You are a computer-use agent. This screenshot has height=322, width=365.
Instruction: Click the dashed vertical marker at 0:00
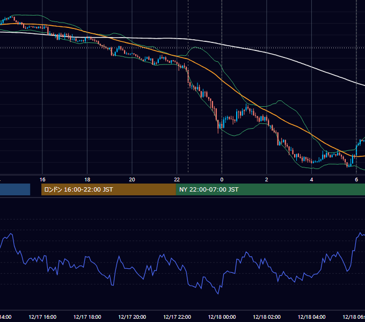pos(222,86)
